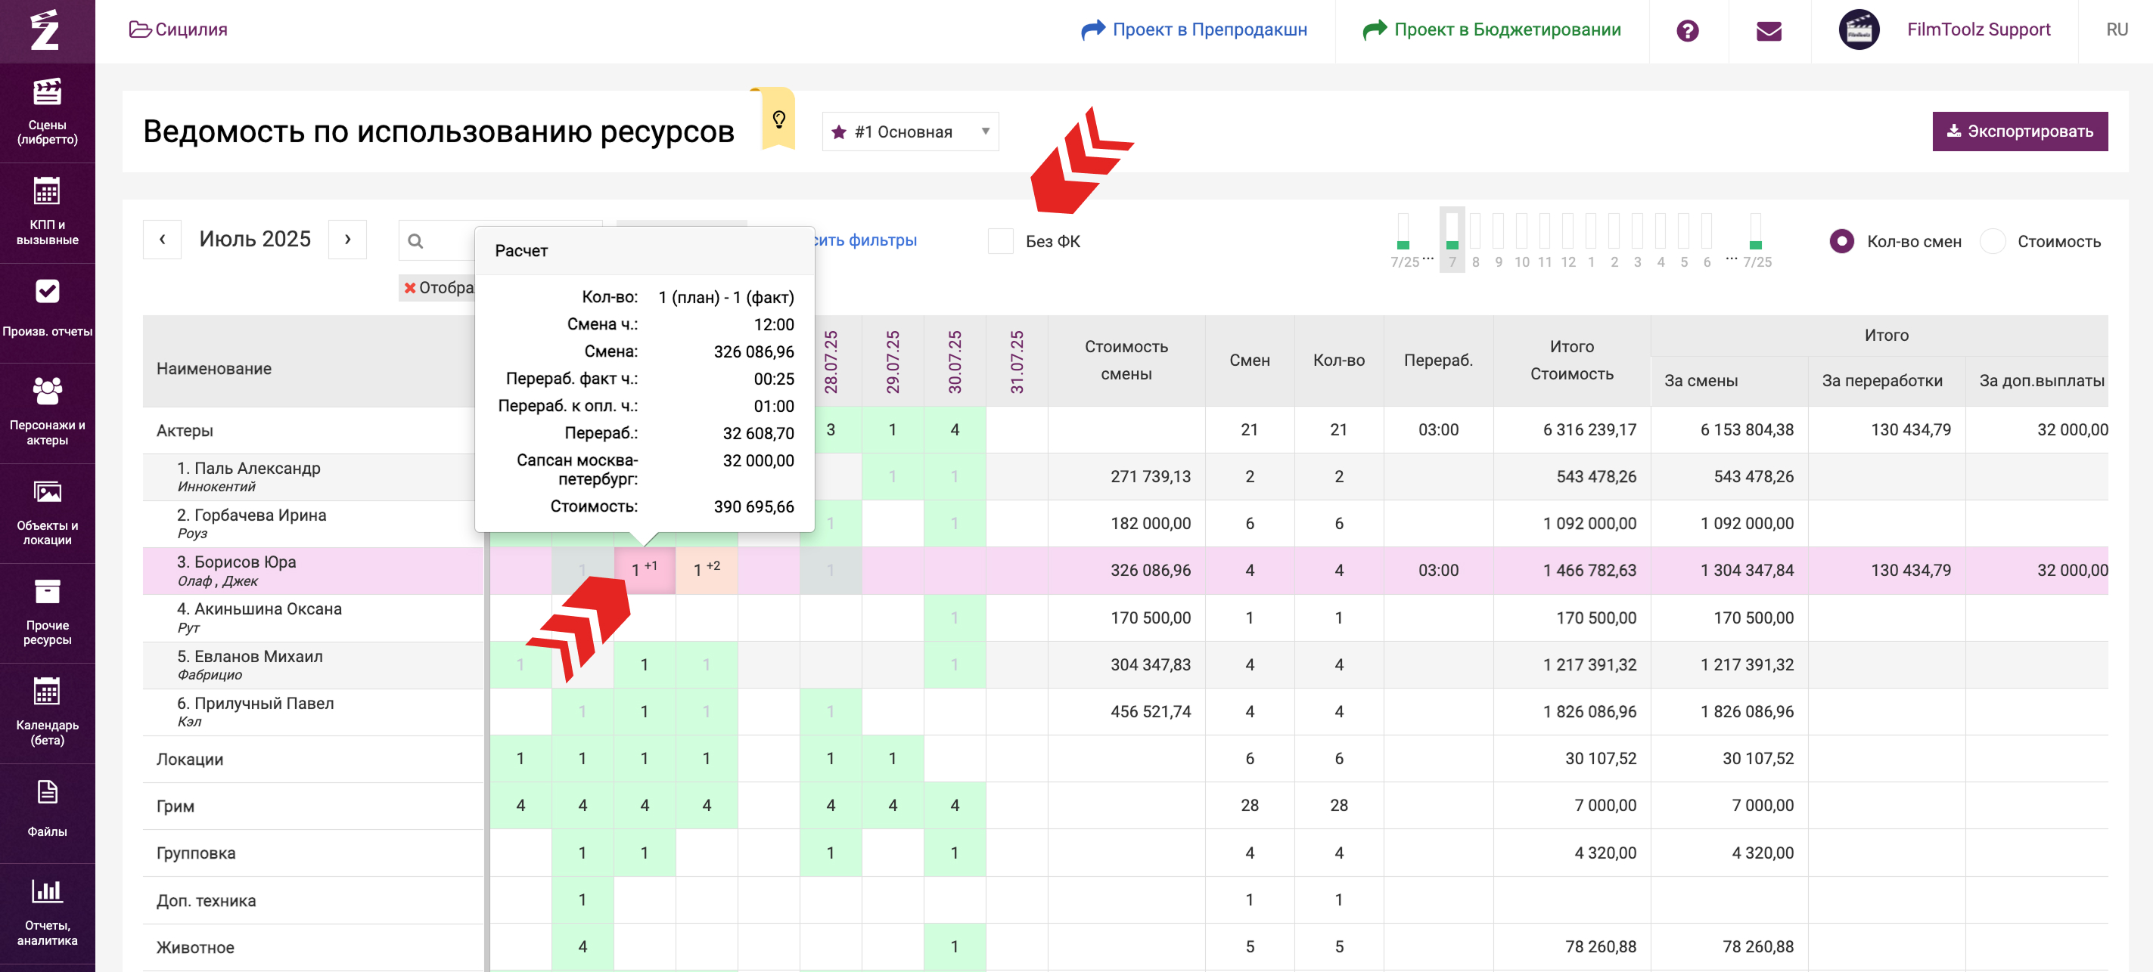Select month 7 on timeline bar

[1452, 240]
